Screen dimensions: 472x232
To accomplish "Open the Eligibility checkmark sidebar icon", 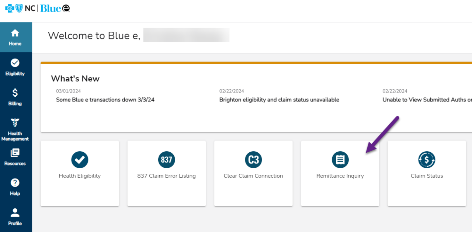I will (x=15, y=63).
